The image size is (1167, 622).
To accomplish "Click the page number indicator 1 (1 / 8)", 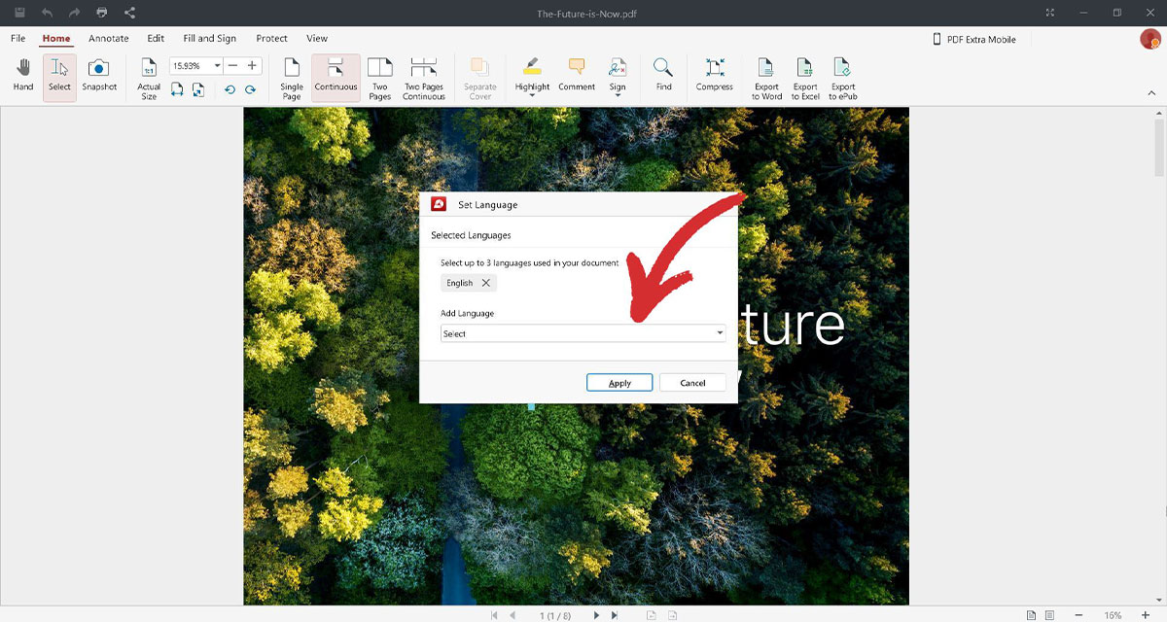I will [554, 615].
